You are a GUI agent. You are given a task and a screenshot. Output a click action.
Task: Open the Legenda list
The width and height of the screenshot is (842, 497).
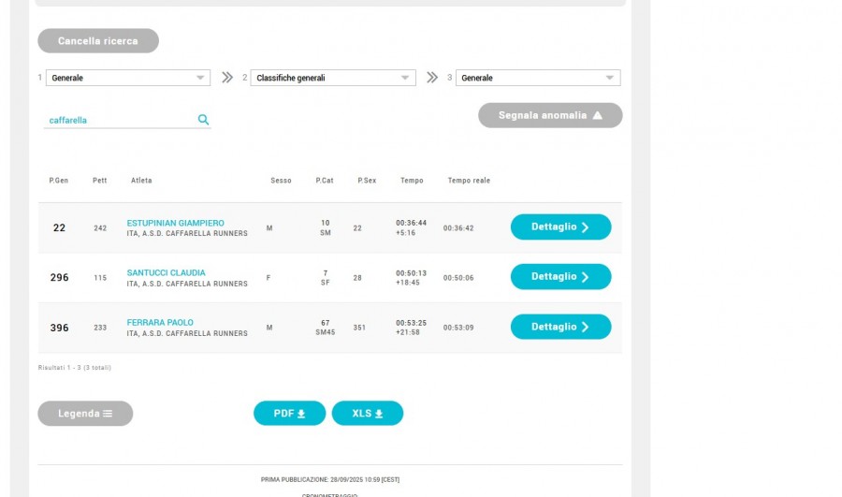(85, 413)
